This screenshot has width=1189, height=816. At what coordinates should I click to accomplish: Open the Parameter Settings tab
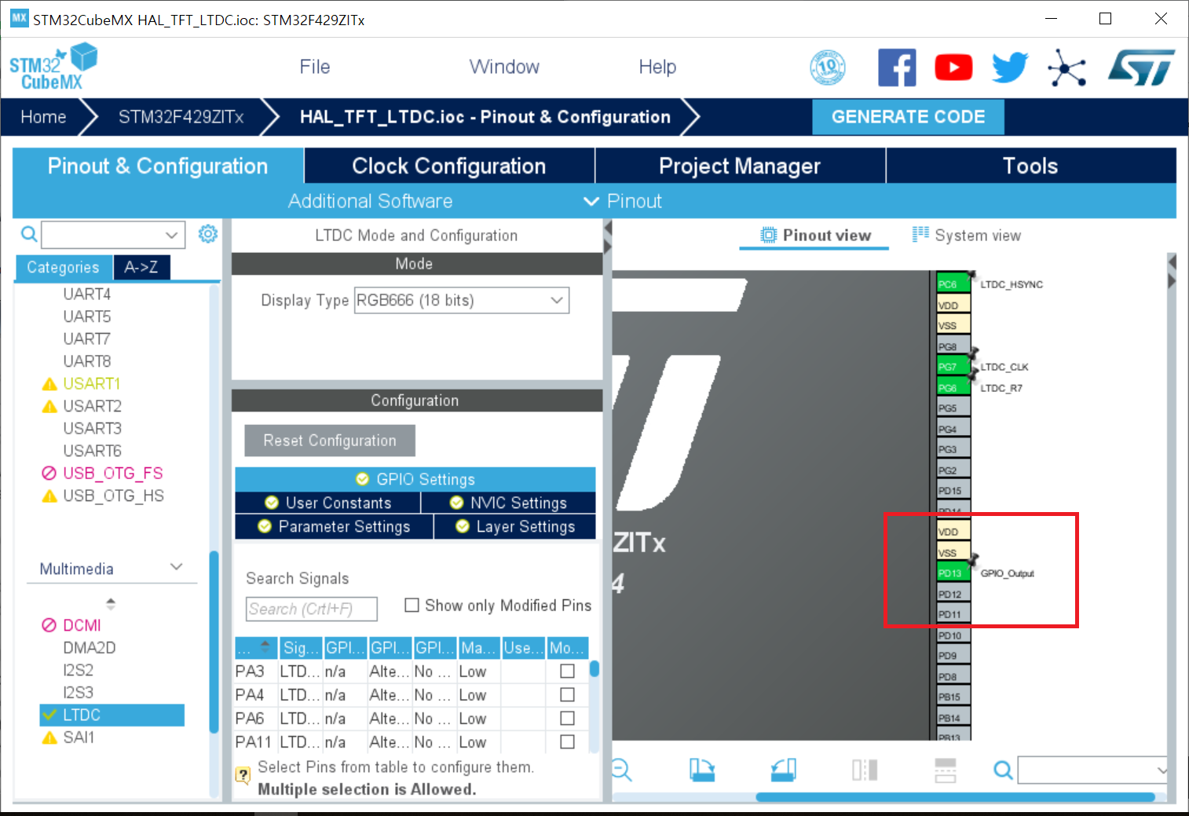(x=334, y=526)
